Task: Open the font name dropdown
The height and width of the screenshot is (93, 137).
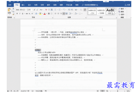Action: [21, 10]
